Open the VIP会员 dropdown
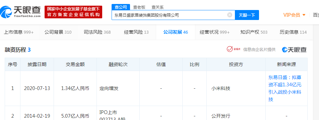319x120 pixels. click(295, 15)
